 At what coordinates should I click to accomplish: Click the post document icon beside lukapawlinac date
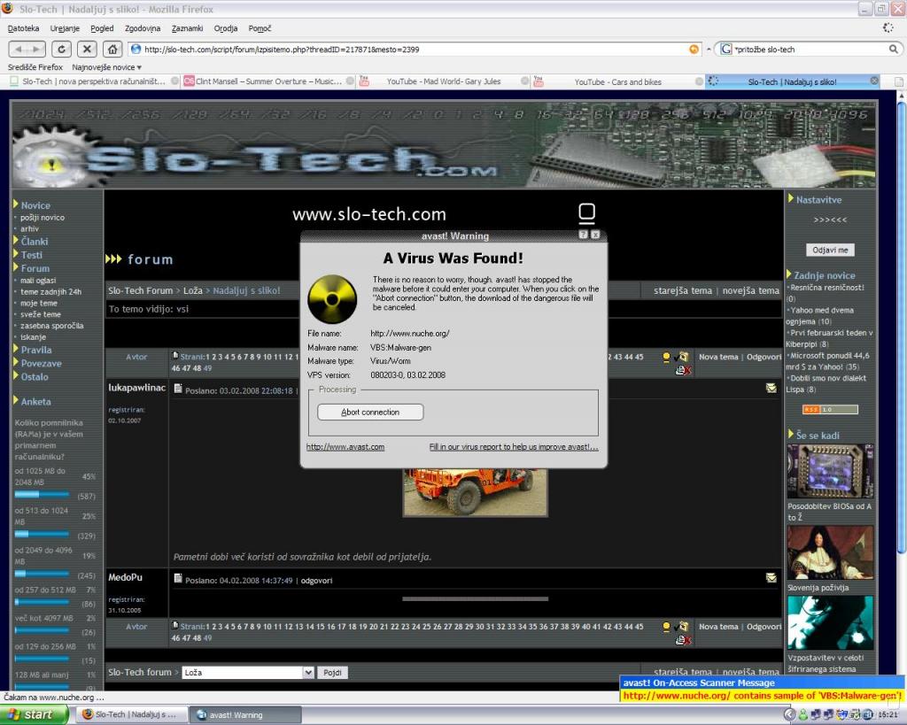click(x=178, y=389)
